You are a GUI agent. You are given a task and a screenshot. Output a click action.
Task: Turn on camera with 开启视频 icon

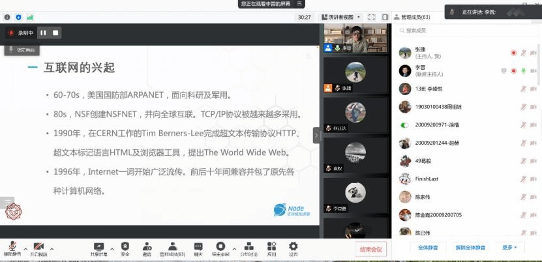[x=38, y=246]
